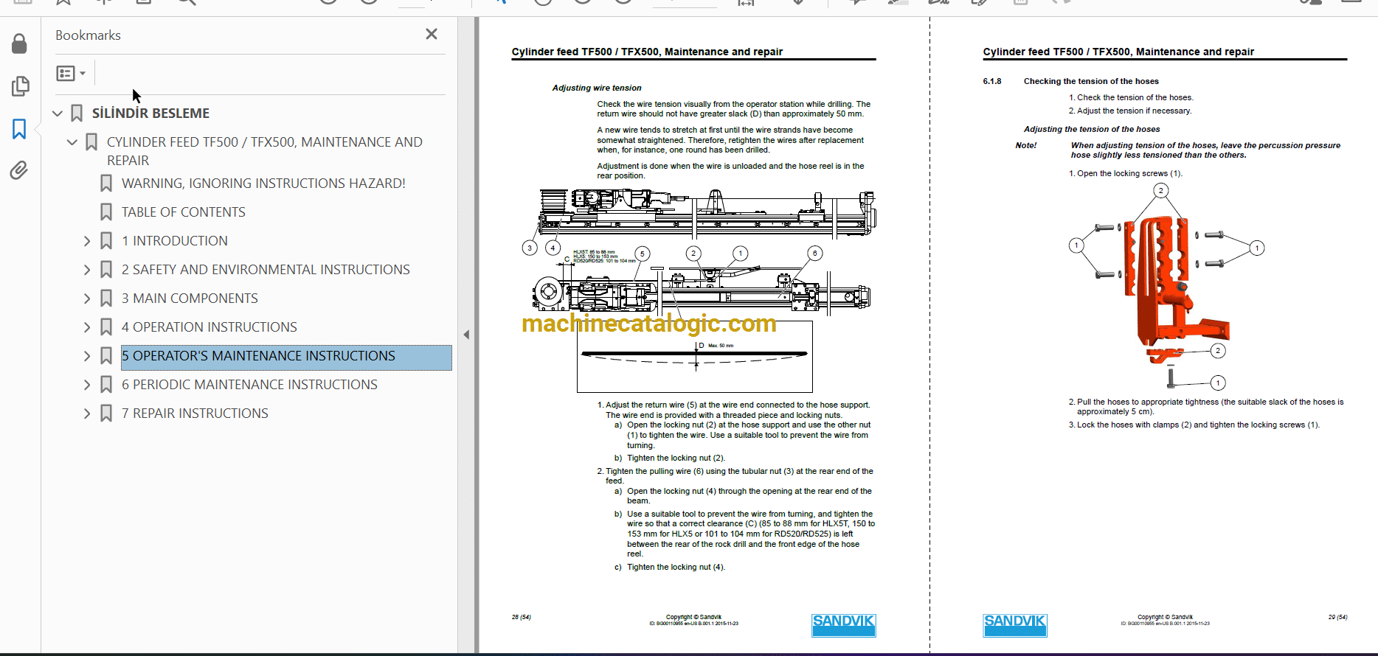Viewport: 1378px width, 656px height.
Task: Open Warning, Ignoring Instructions Hazard bookmark
Action: 263,184
